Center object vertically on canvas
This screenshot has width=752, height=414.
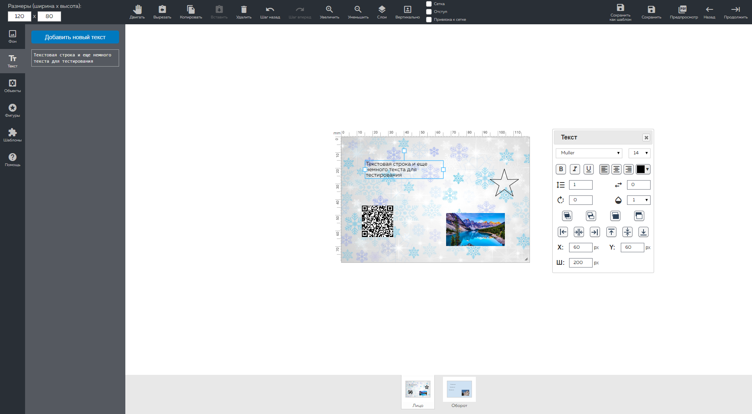pos(627,232)
